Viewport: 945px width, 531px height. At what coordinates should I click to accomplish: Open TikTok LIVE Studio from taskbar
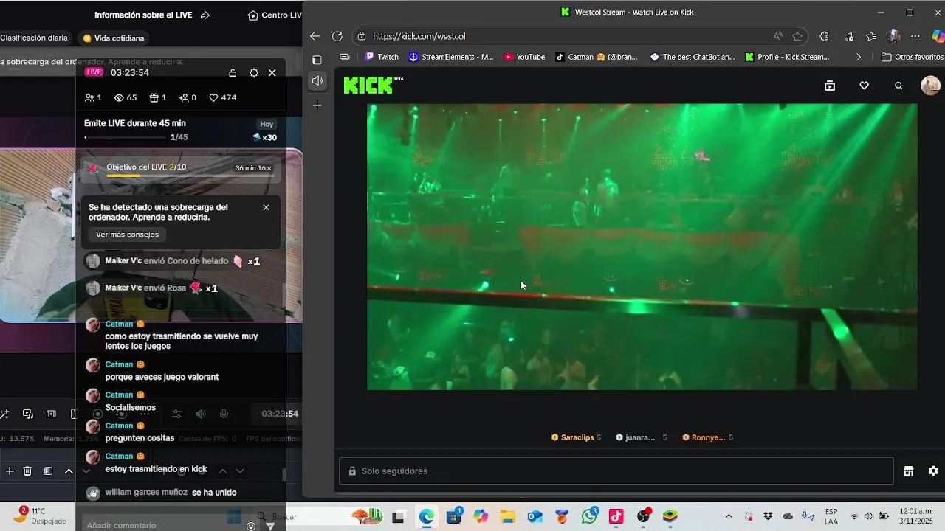pyautogui.click(x=616, y=516)
